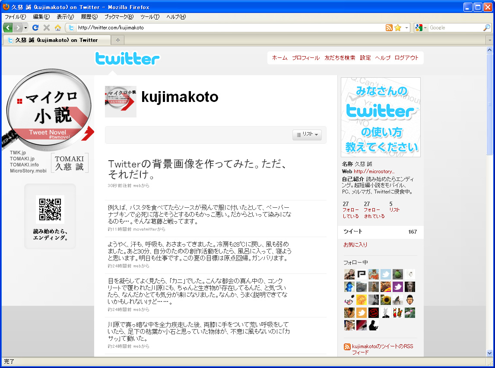Open the Google search engine selector
495x368 pixels.
[x=421, y=28]
